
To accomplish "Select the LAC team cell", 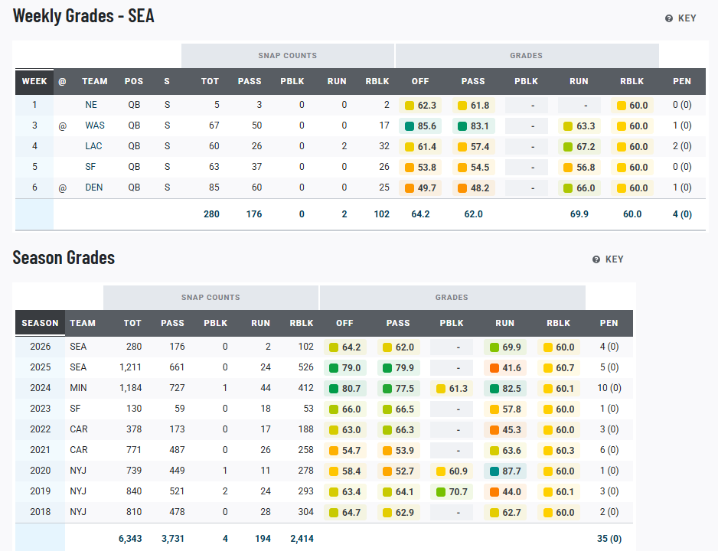I will pyautogui.click(x=93, y=146).
